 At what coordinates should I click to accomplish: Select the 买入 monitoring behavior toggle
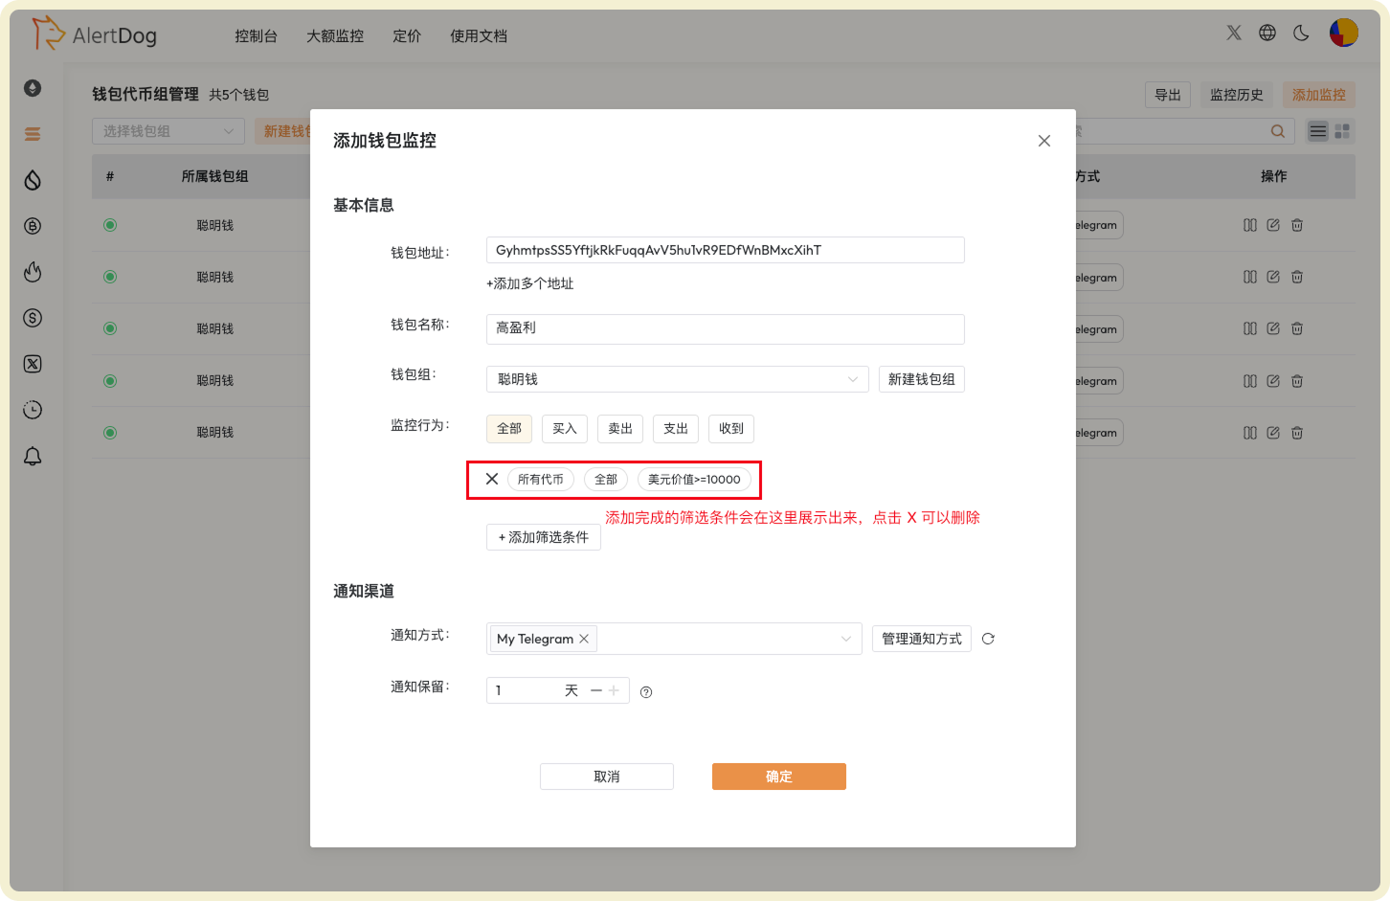564,428
